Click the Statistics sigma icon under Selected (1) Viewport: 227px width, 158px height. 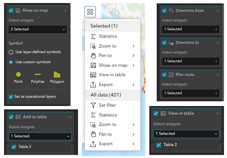tap(93, 36)
